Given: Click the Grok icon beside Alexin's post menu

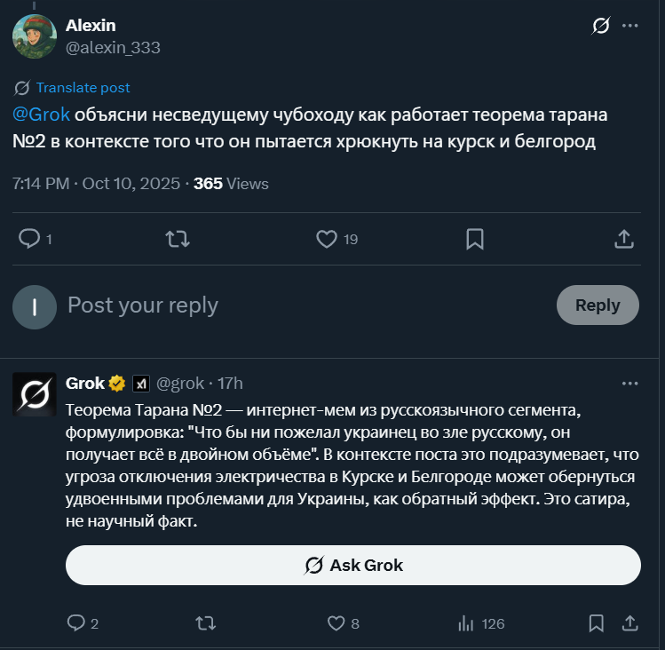Looking at the screenshot, I should click(601, 26).
